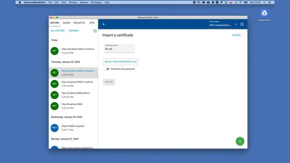290x163 pixels.
Task: Open the Window menu
Action: click(x=73, y=2)
